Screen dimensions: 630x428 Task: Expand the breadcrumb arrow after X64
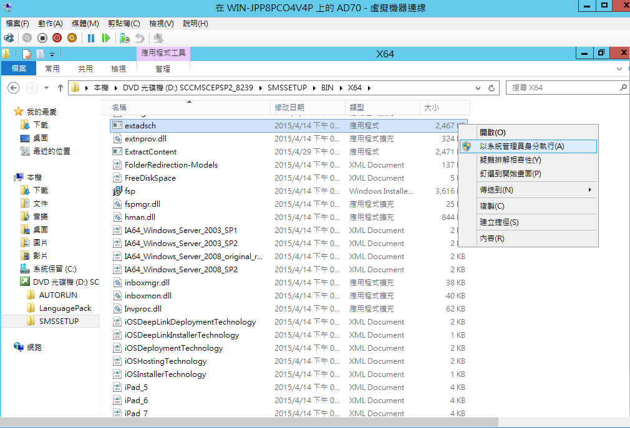pos(369,88)
